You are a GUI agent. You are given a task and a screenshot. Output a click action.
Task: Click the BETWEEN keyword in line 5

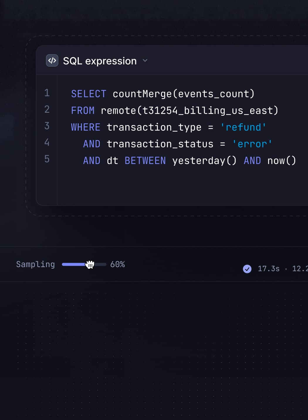pos(145,161)
